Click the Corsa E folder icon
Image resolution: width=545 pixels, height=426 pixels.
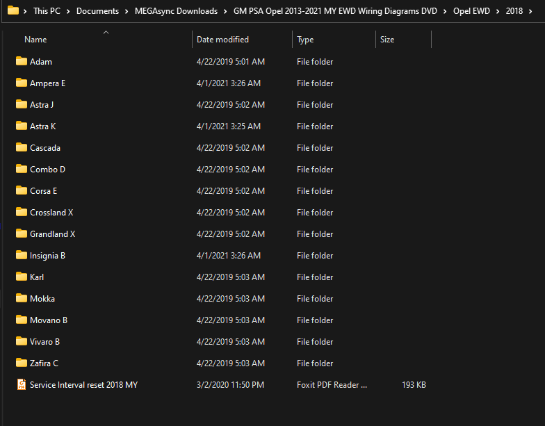(21, 190)
